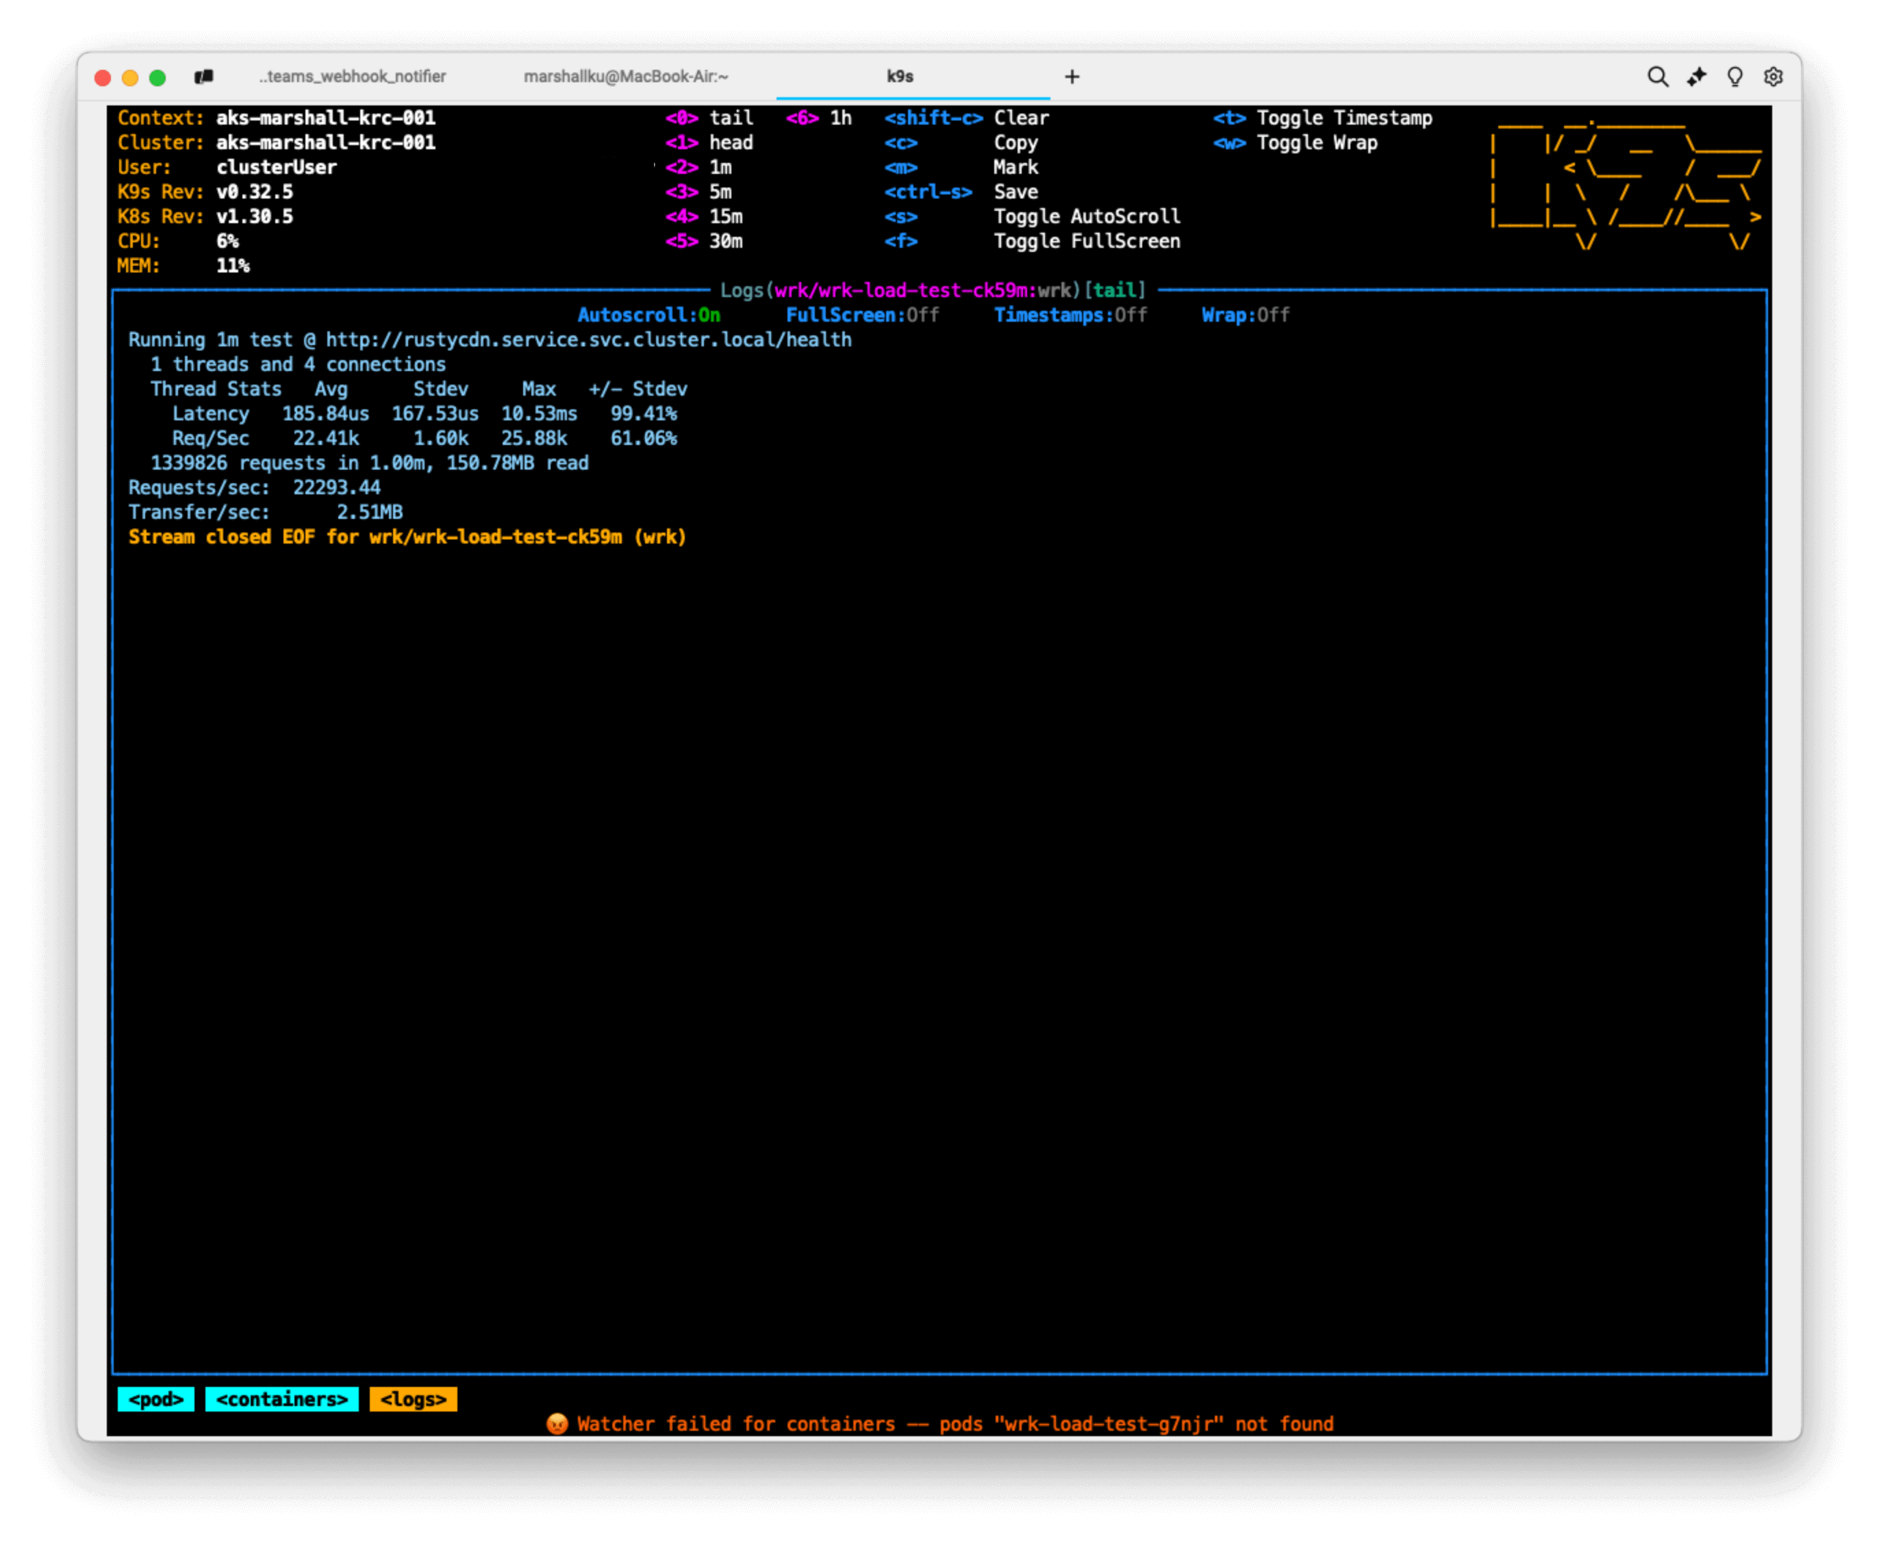
Task: Select the logs breadcrumb
Action: pyautogui.click(x=414, y=1399)
